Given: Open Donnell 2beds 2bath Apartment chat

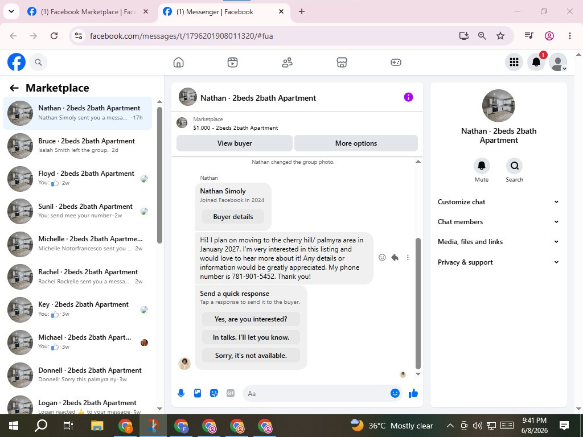Looking at the screenshot, I should (77, 375).
